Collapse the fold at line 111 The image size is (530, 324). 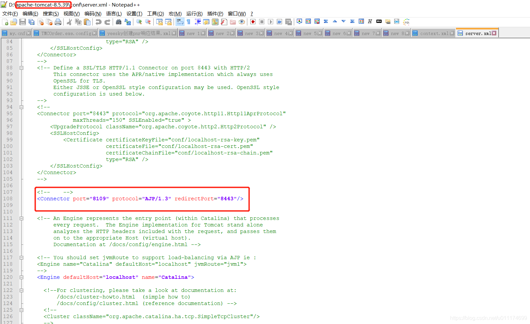[21, 218]
